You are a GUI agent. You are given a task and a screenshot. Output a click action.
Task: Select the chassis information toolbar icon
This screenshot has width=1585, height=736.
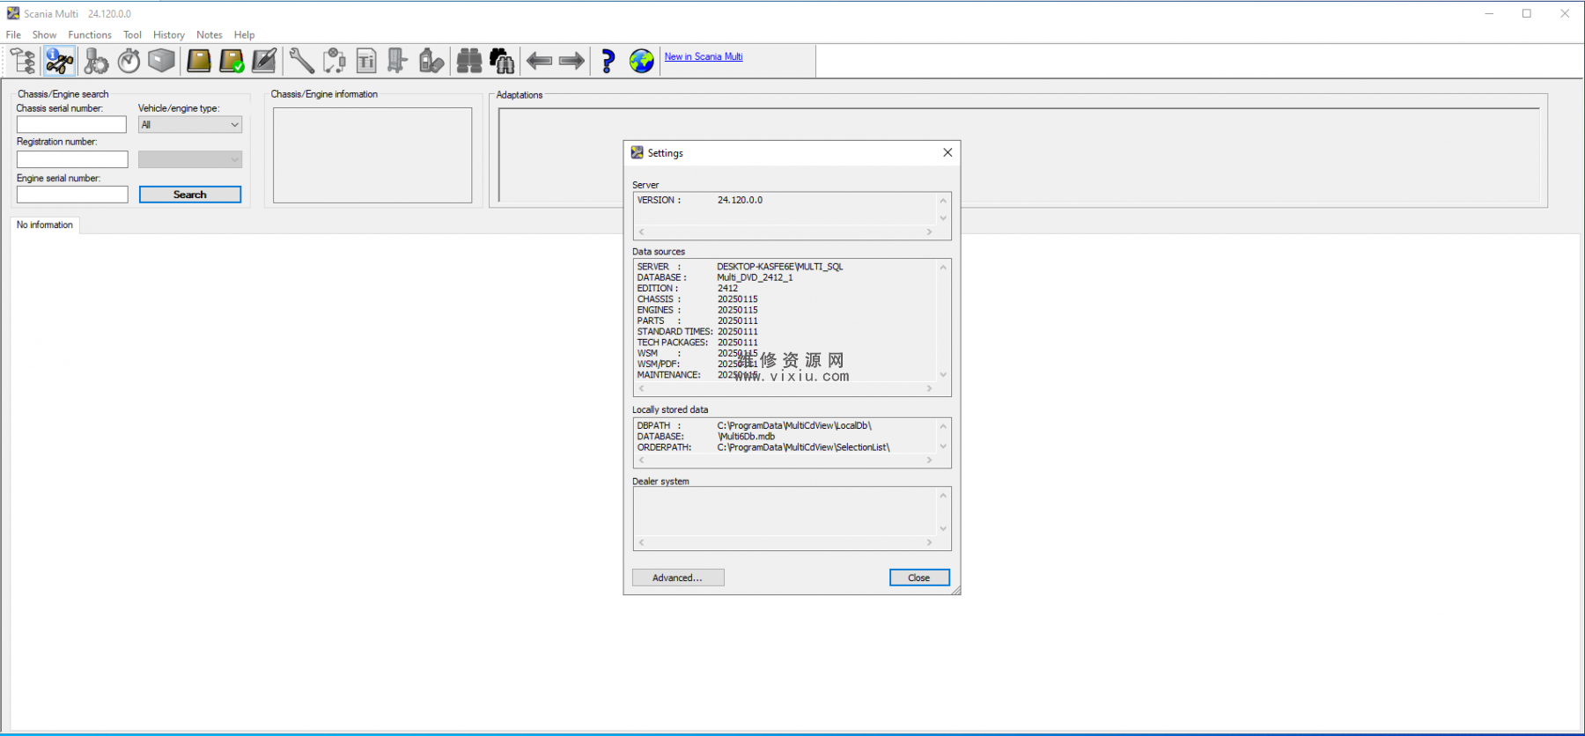[x=59, y=61]
